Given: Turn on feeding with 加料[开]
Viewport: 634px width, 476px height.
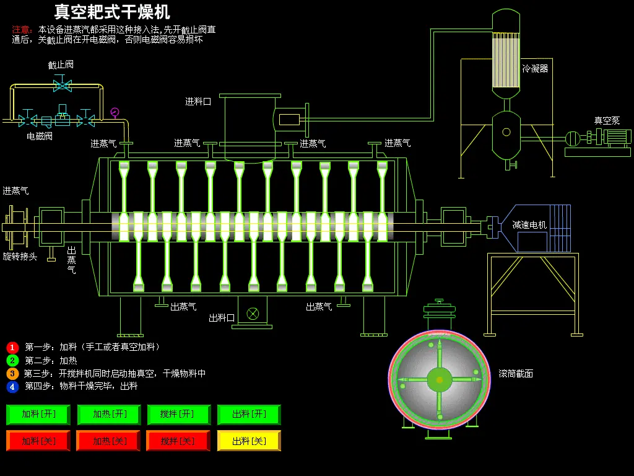Looking at the screenshot, I should pos(38,415).
